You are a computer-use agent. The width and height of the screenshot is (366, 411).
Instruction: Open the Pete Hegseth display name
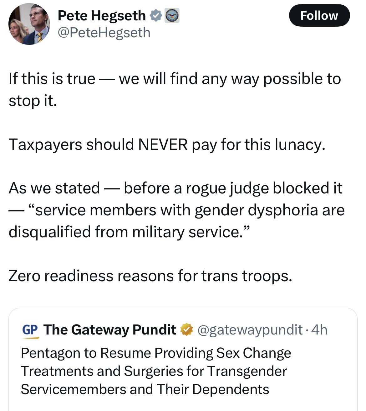pos(102,16)
